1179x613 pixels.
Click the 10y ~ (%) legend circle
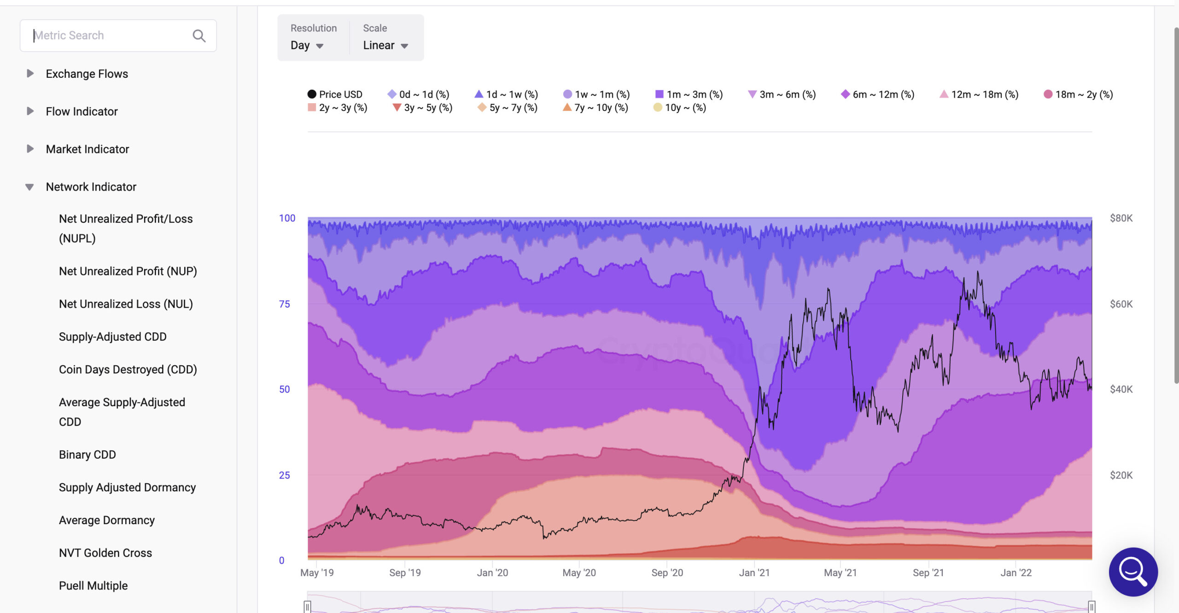tap(658, 107)
